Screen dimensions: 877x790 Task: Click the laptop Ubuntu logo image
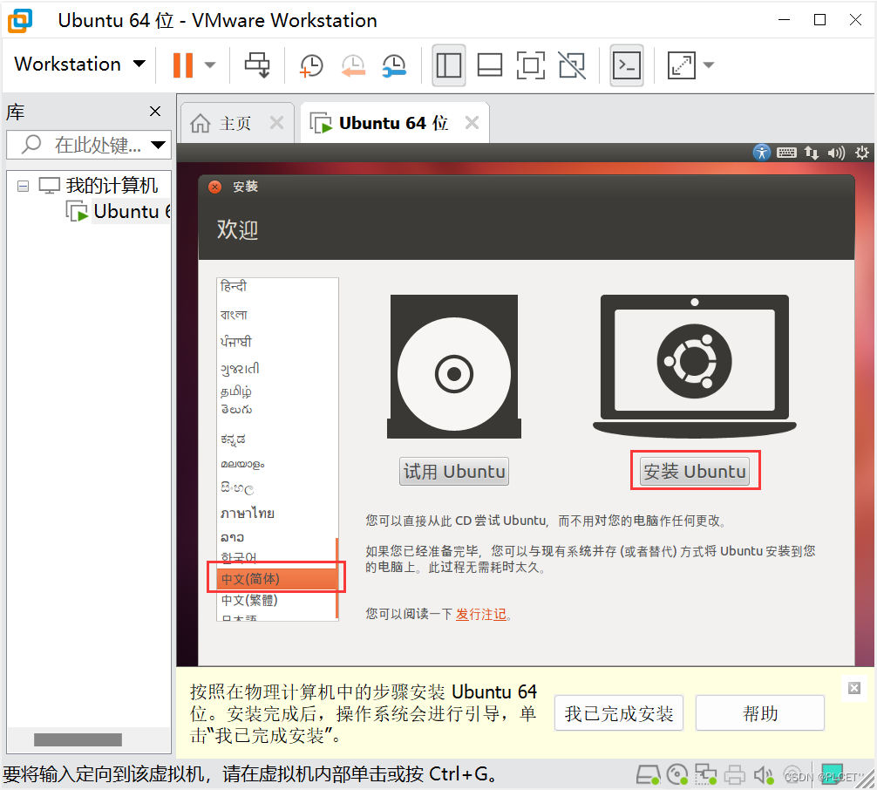(695, 366)
